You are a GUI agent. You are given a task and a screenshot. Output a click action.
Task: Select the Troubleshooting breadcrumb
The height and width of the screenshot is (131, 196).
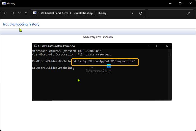click(83, 13)
